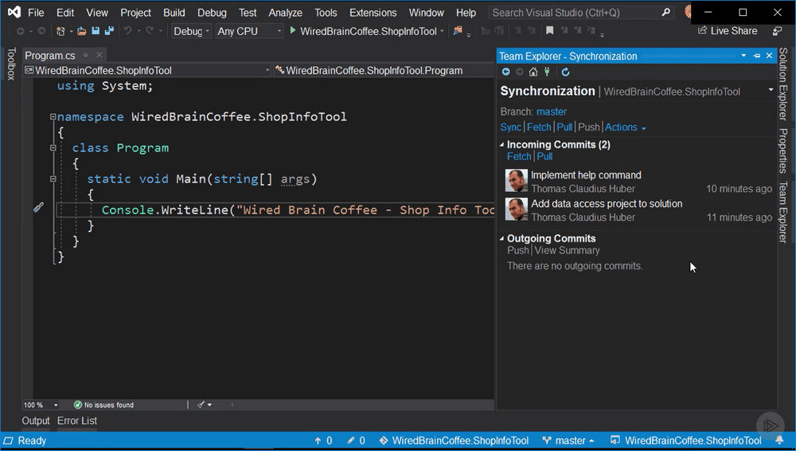Click the Live Share button
Image resolution: width=796 pixels, height=451 pixels.
pos(728,30)
